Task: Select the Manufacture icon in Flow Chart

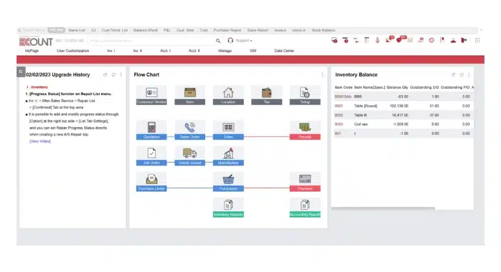Action: 228,153
